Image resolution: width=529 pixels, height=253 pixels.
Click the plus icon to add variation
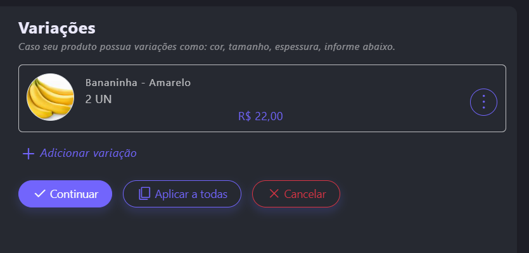tap(28, 154)
